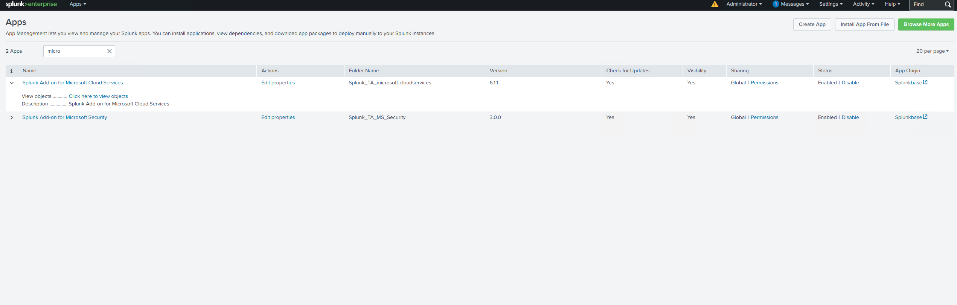
Task: Open the Activity menu
Action: pyautogui.click(x=863, y=4)
